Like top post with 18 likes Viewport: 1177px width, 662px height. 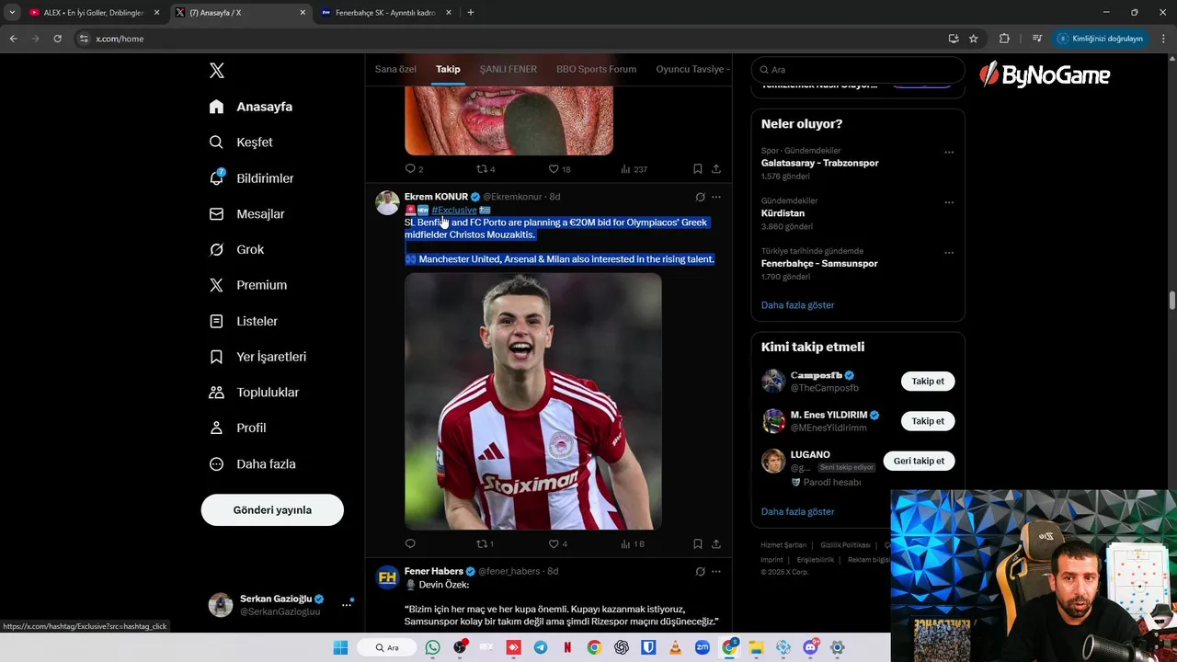(554, 169)
